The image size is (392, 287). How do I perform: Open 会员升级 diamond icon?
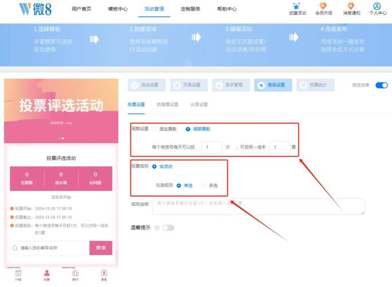(x=324, y=6)
